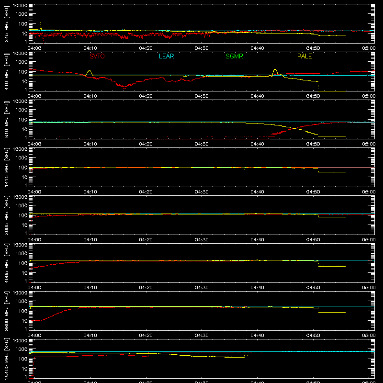Screen dimensions: 383x383
Task: Select the 410 MHz [SFU] axis title
Action: 6,71
